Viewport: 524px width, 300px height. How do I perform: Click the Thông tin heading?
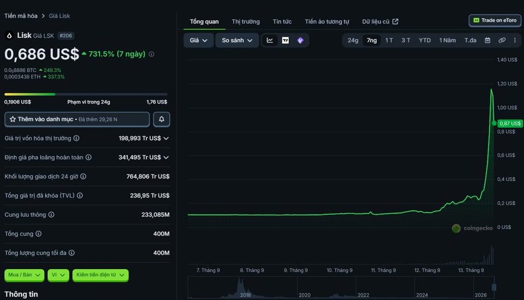pyautogui.click(x=21, y=294)
